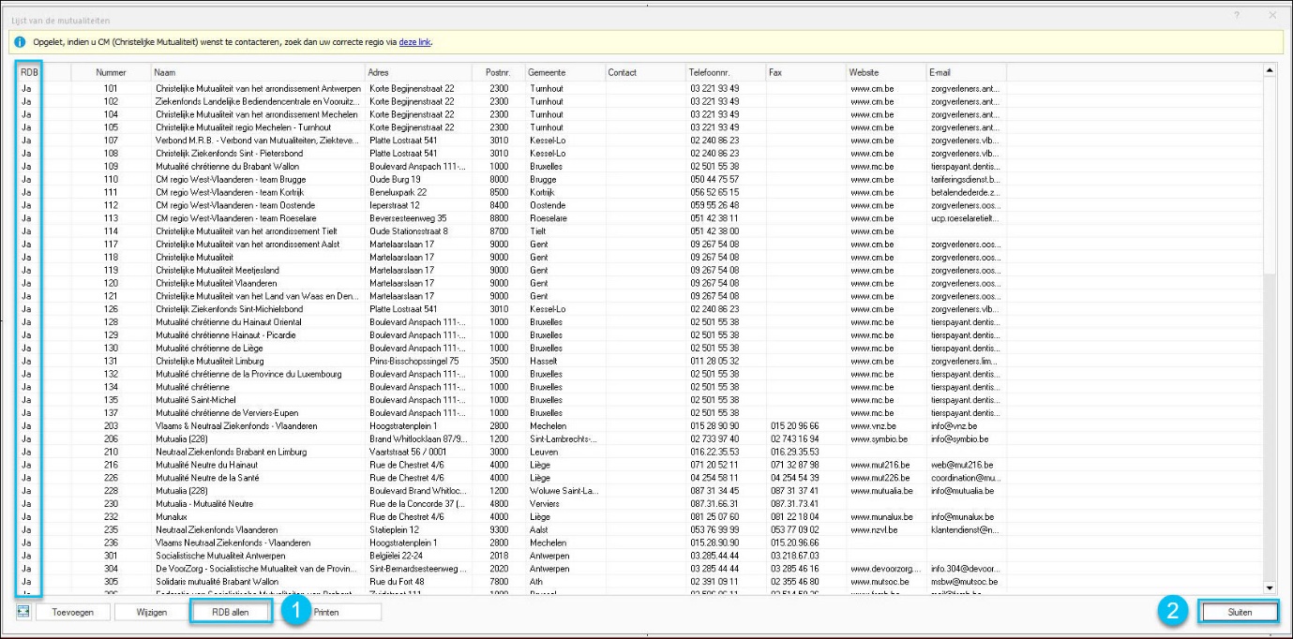Click the Sluiten button
This screenshot has height=639, width=1293.
[1240, 612]
